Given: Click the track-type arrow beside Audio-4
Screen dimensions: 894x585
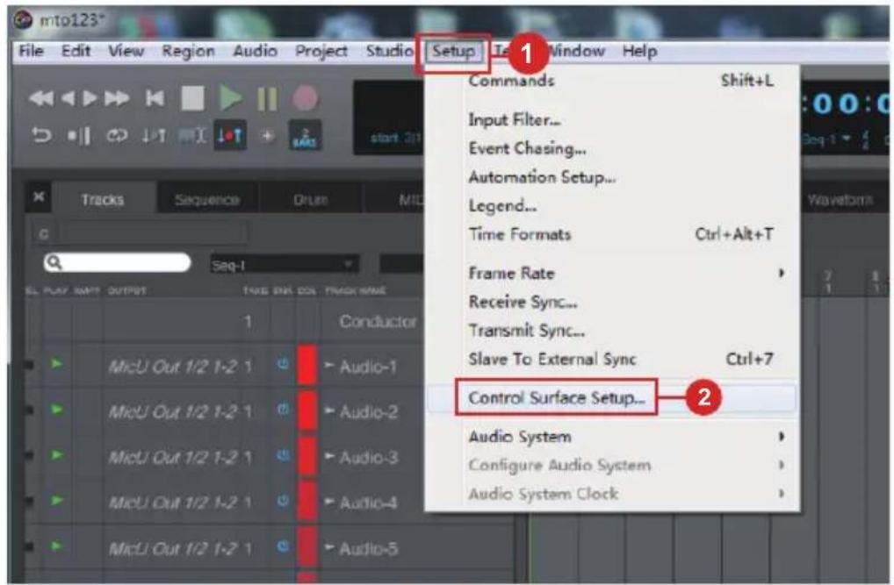Looking at the screenshot, I should (329, 502).
